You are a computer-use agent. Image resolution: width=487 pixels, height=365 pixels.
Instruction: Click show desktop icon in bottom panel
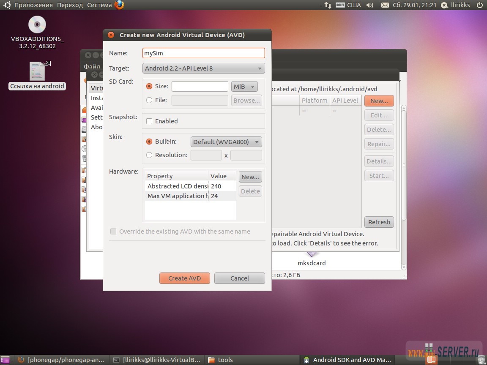pyautogui.click(x=5, y=360)
